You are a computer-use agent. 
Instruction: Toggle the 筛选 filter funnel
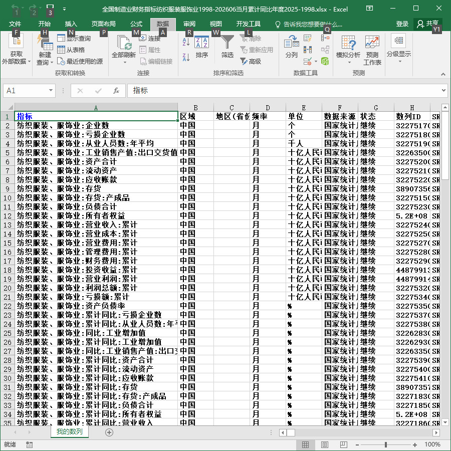pos(227,47)
